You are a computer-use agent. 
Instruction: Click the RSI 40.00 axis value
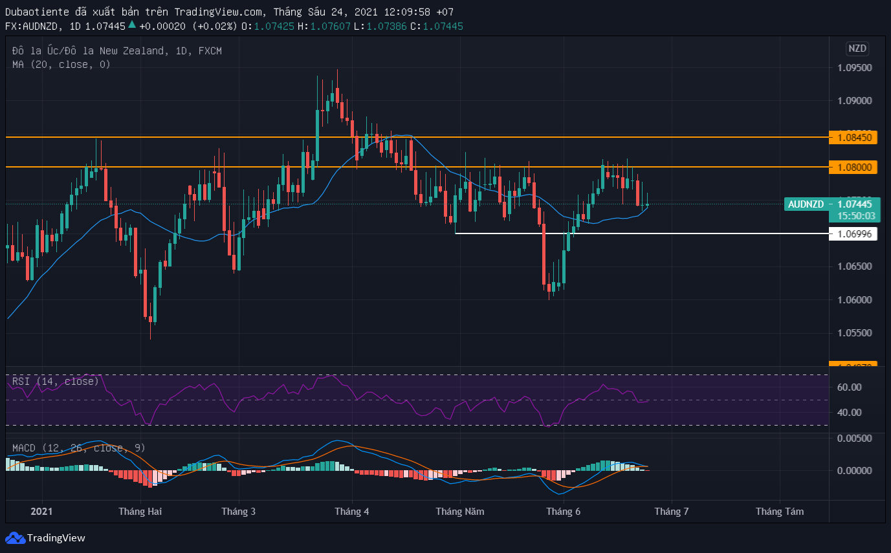(x=848, y=413)
